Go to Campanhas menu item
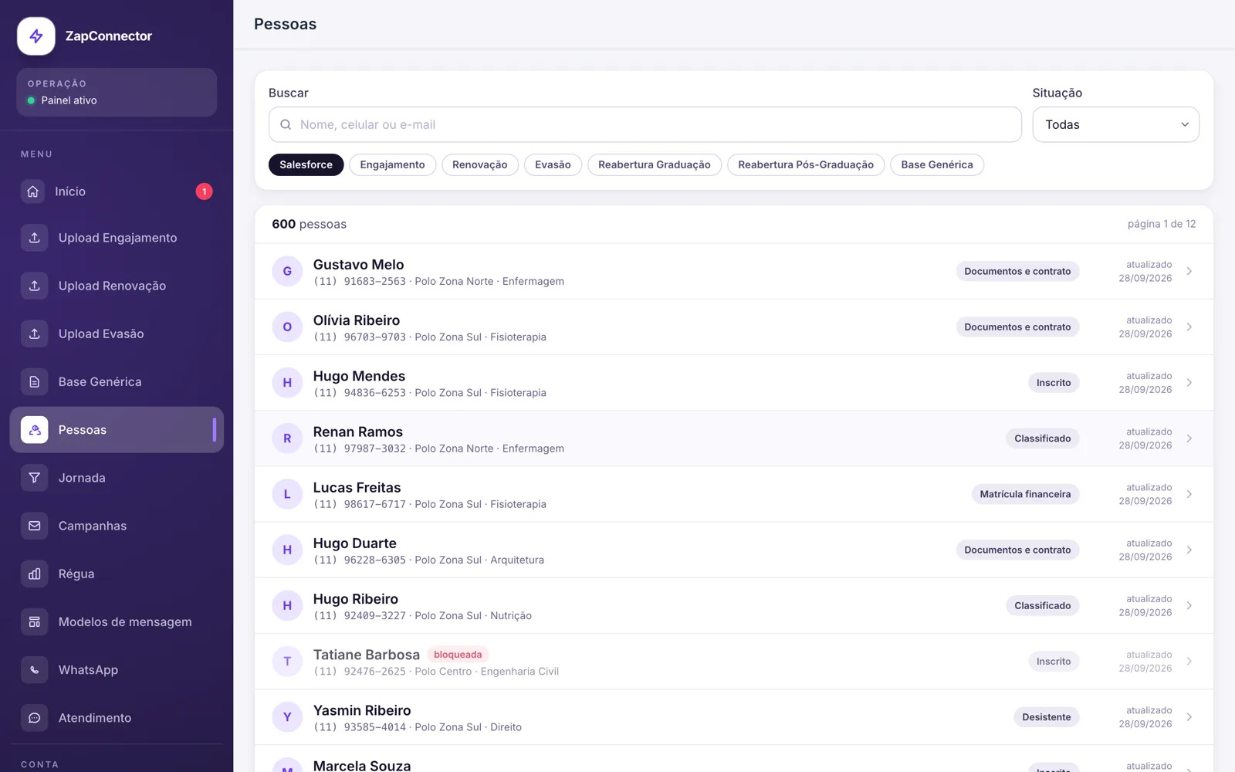The height and width of the screenshot is (772, 1235). 117,526
